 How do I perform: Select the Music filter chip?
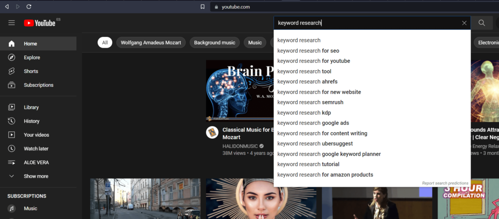[255, 43]
